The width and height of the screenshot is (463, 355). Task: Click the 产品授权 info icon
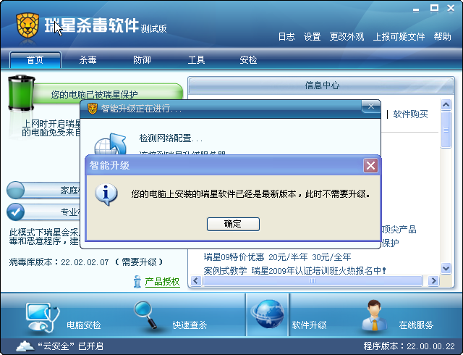[x=137, y=281]
